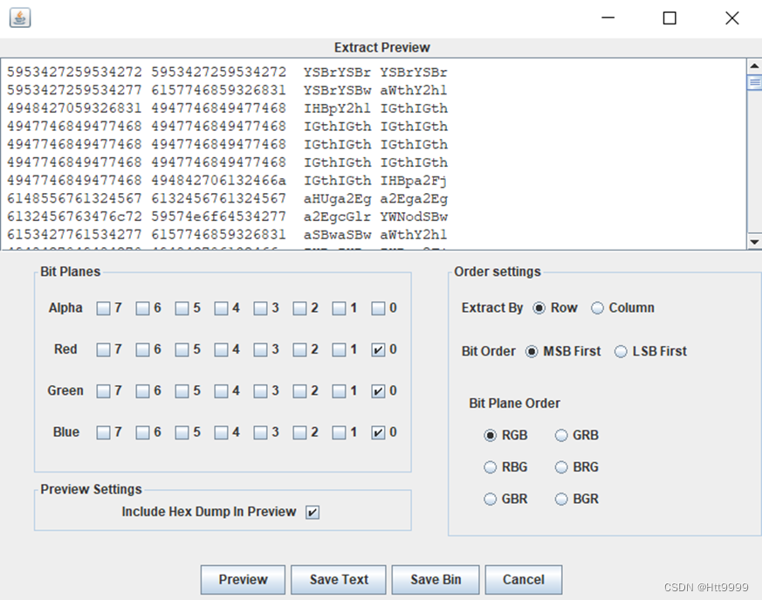This screenshot has width=762, height=600.
Task: Maximize the extract preview window
Action: click(669, 18)
